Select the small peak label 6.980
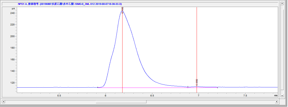This screenshot has width=288, height=107. tap(197, 83)
